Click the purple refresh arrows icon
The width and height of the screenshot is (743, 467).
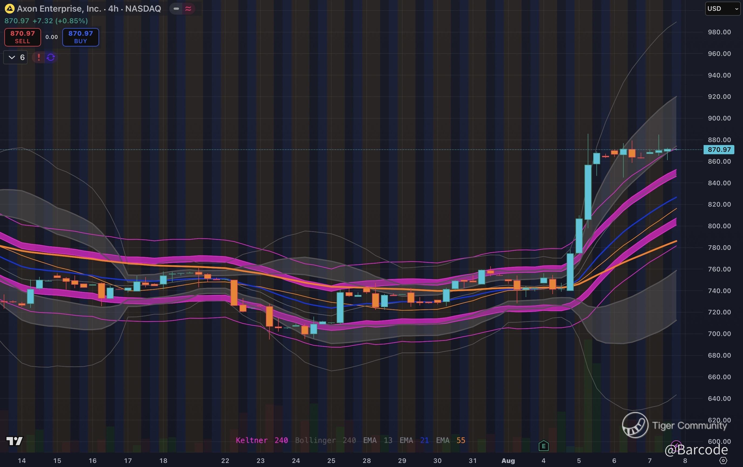[51, 58]
